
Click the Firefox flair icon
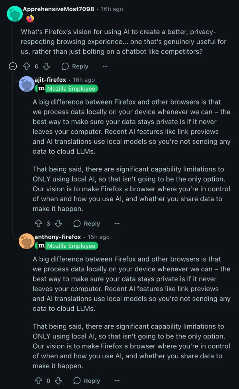tap(30, 18)
